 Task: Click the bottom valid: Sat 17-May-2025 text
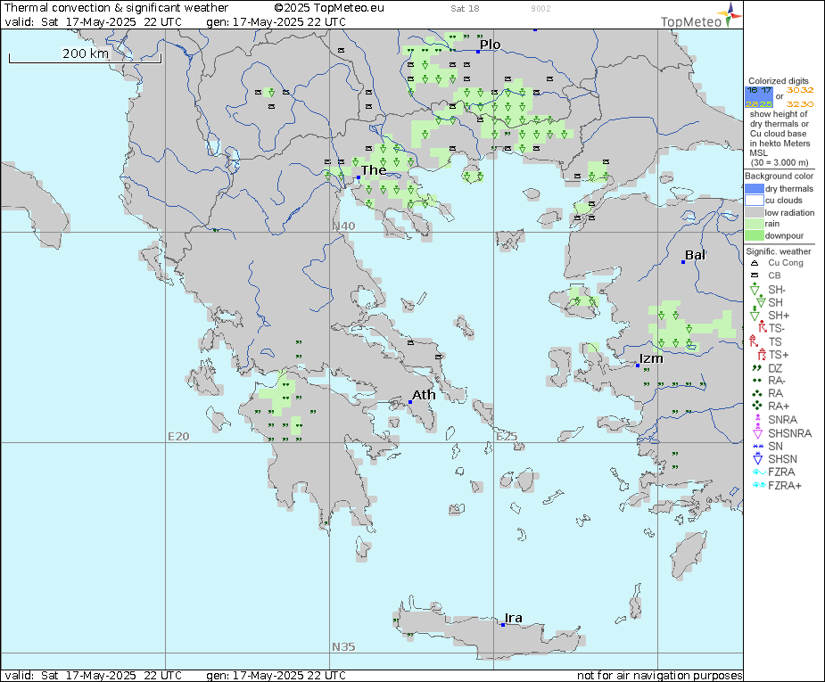click(x=93, y=675)
